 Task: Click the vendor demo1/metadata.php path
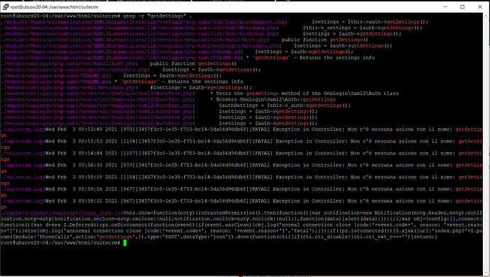pyautogui.click(x=69, y=88)
